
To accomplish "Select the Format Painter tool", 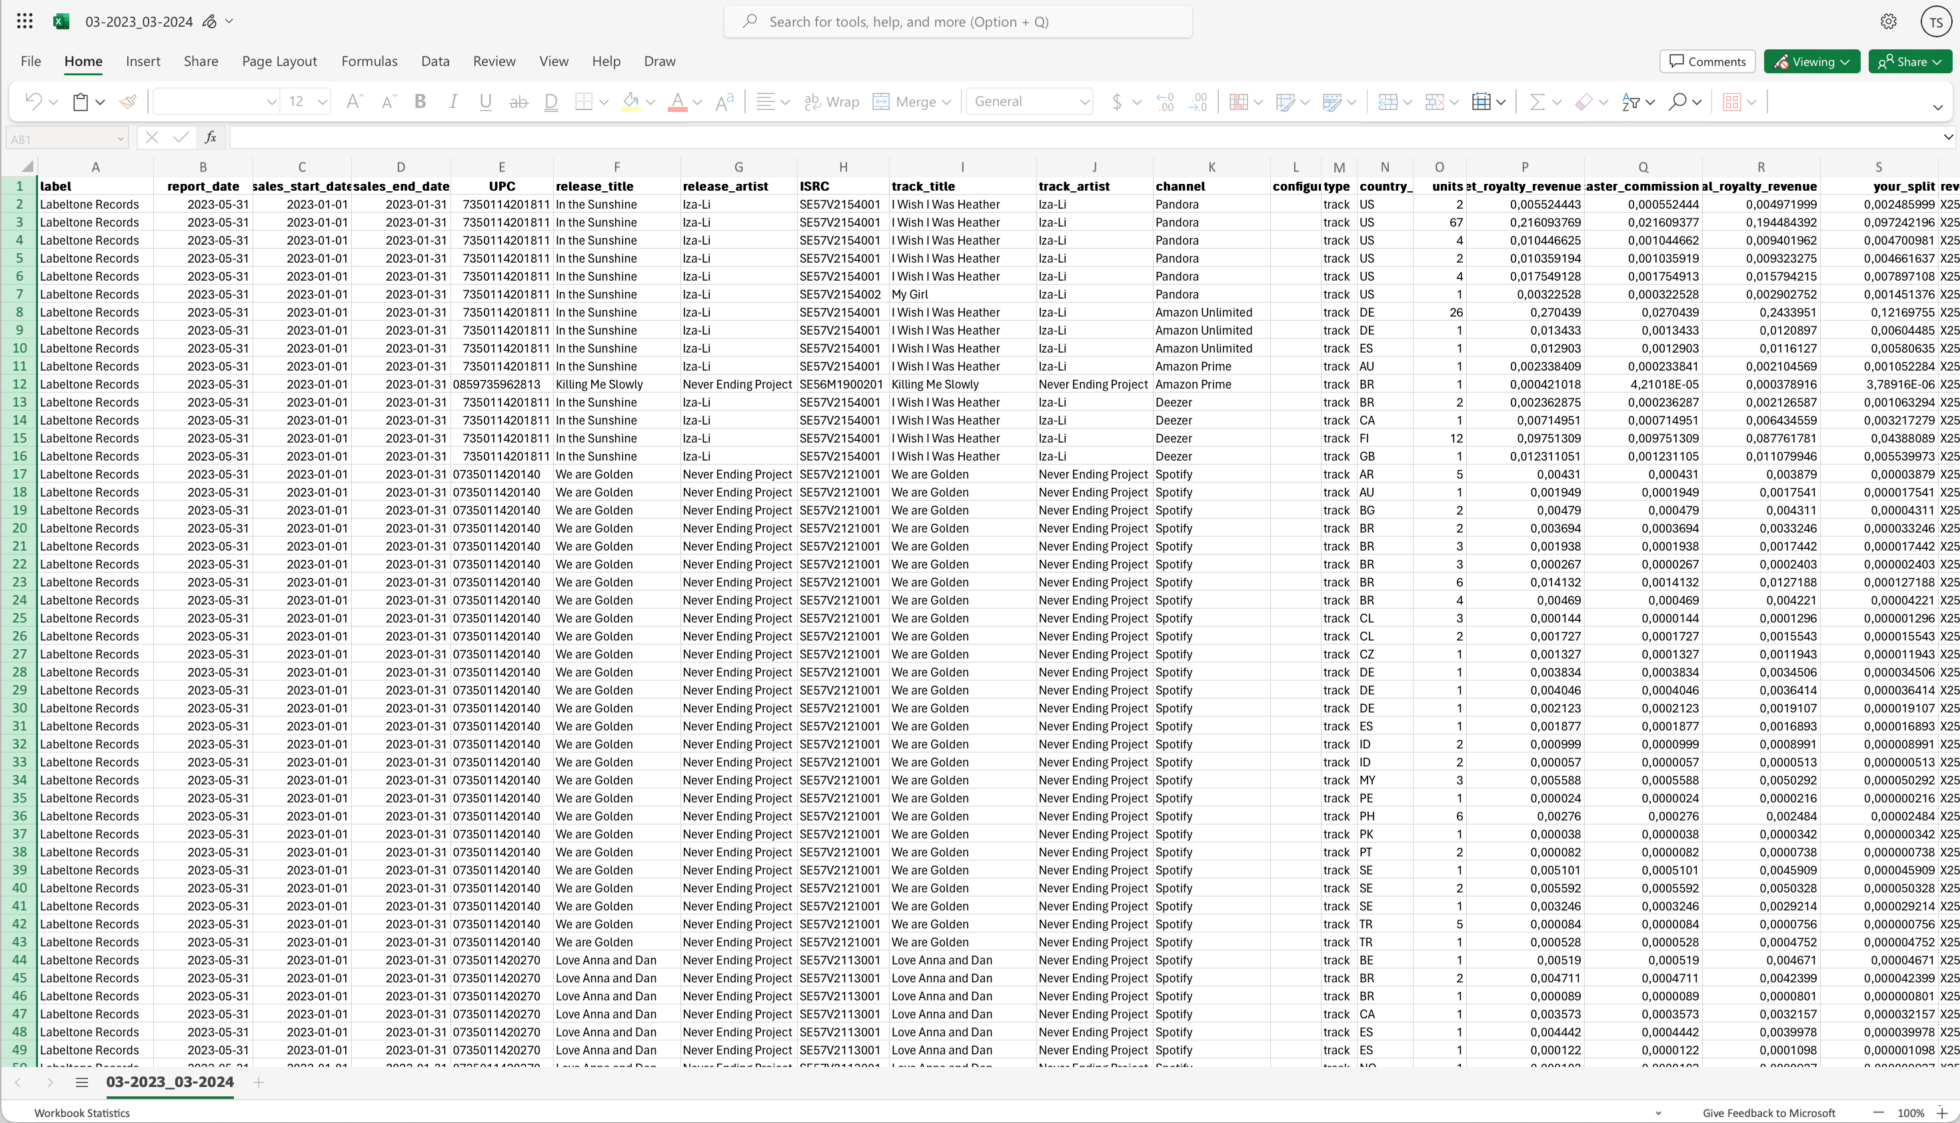I will [x=127, y=101].
